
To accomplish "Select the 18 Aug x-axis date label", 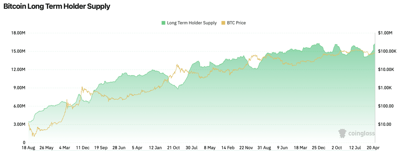I will pos(28,147).
